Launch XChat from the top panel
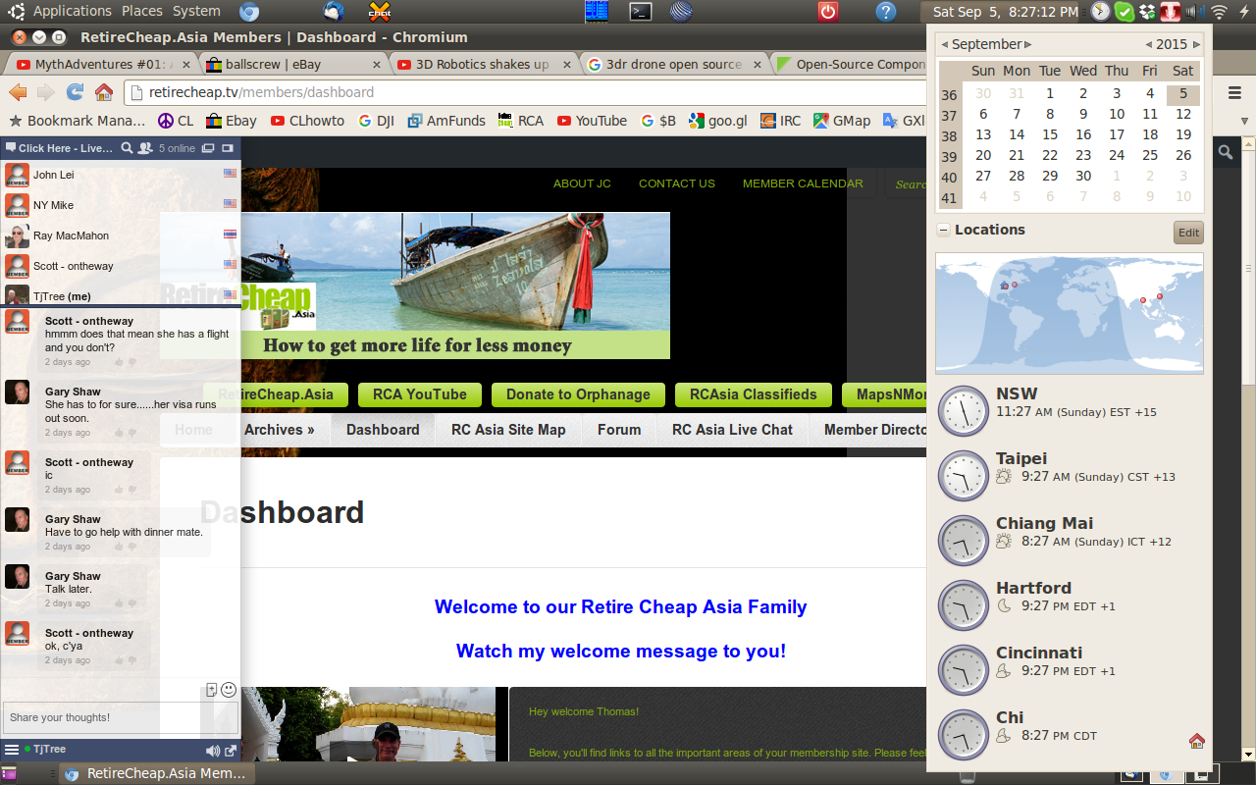This screenshot has width=1256, height=785. point(380,12)
